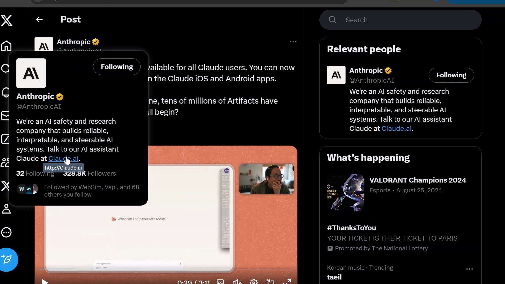The image size is (505, 284).
Task: Click the video preview area
Action: point(166,215)
